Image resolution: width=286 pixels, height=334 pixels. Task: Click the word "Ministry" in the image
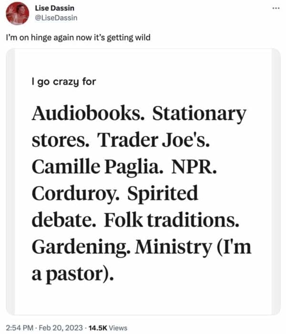click(x=172, y=248)
